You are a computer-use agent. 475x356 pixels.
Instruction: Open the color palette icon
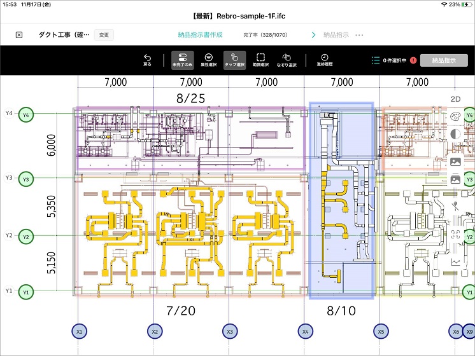(x=455, y=117)
